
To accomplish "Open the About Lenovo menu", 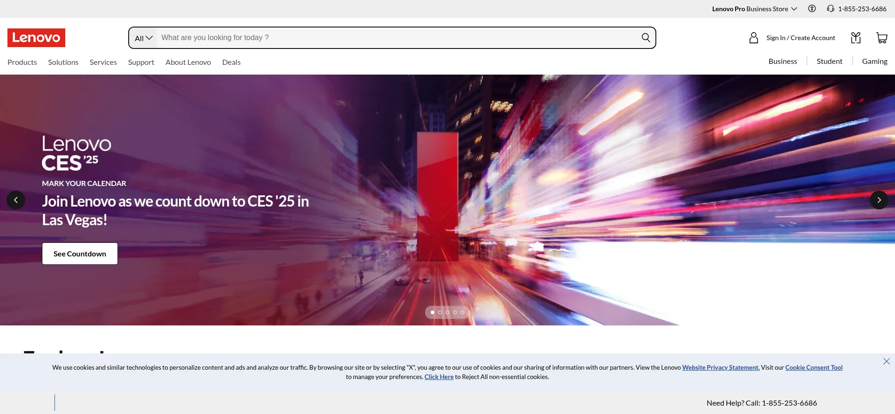I will pyautogui.click(x=188, y=62).
